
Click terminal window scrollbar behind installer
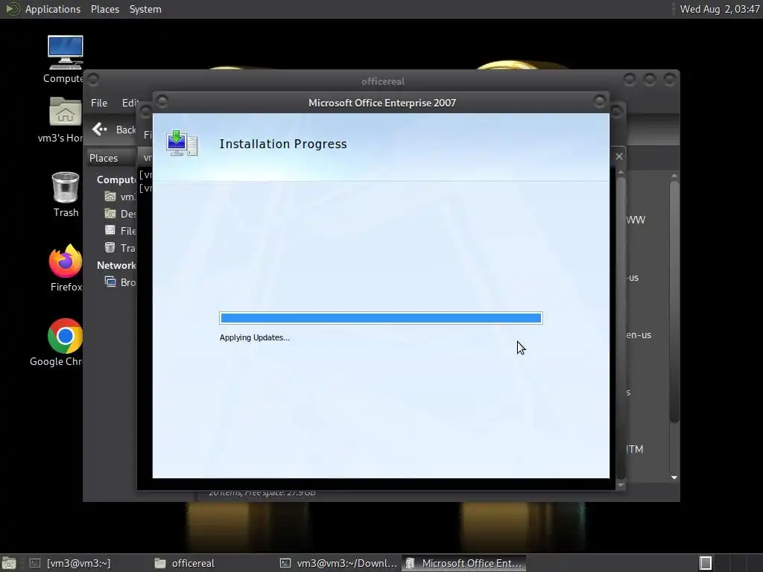point(621,326)
